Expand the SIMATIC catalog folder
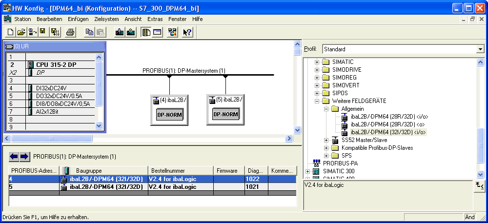This screenshot has height=223, width=488. pyautogui.click(x=317, y=62)
